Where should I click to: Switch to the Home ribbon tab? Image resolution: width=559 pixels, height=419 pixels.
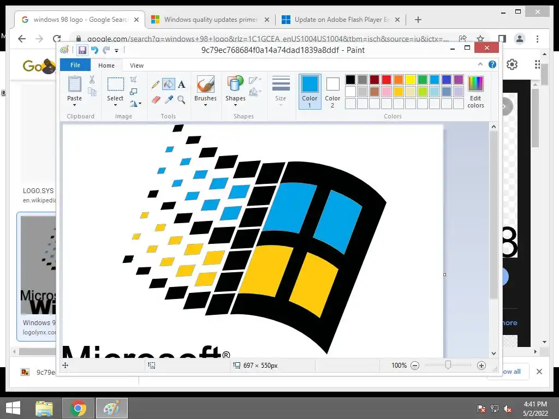[x=106, y=65]
